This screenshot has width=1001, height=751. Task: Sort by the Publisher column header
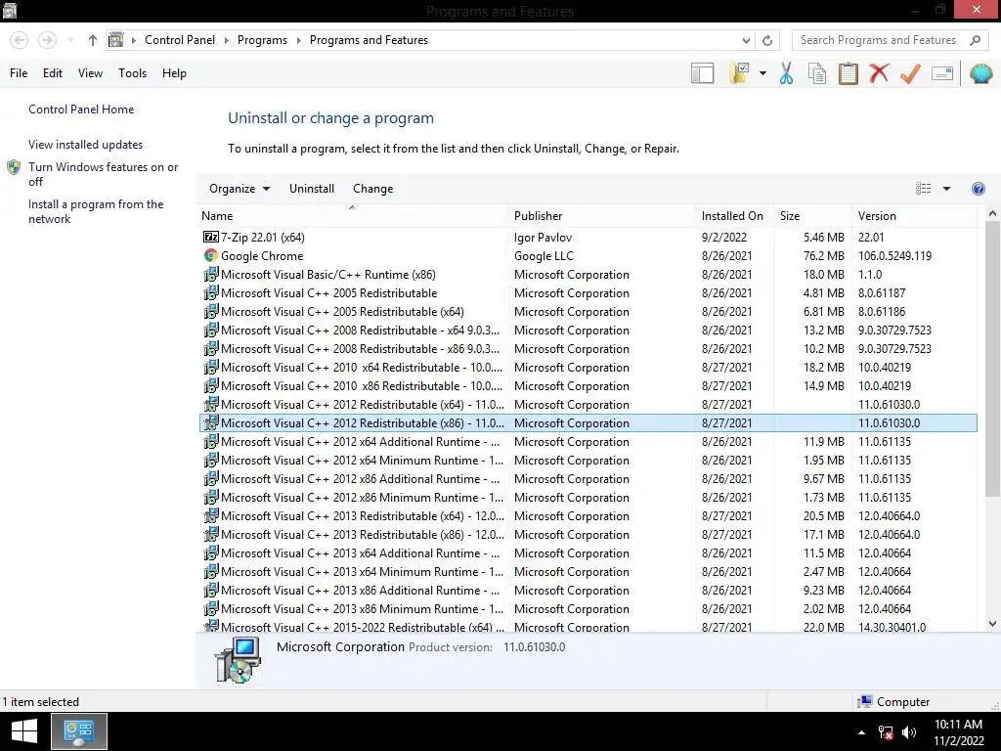pyautogui.click(x=601, y=216)
